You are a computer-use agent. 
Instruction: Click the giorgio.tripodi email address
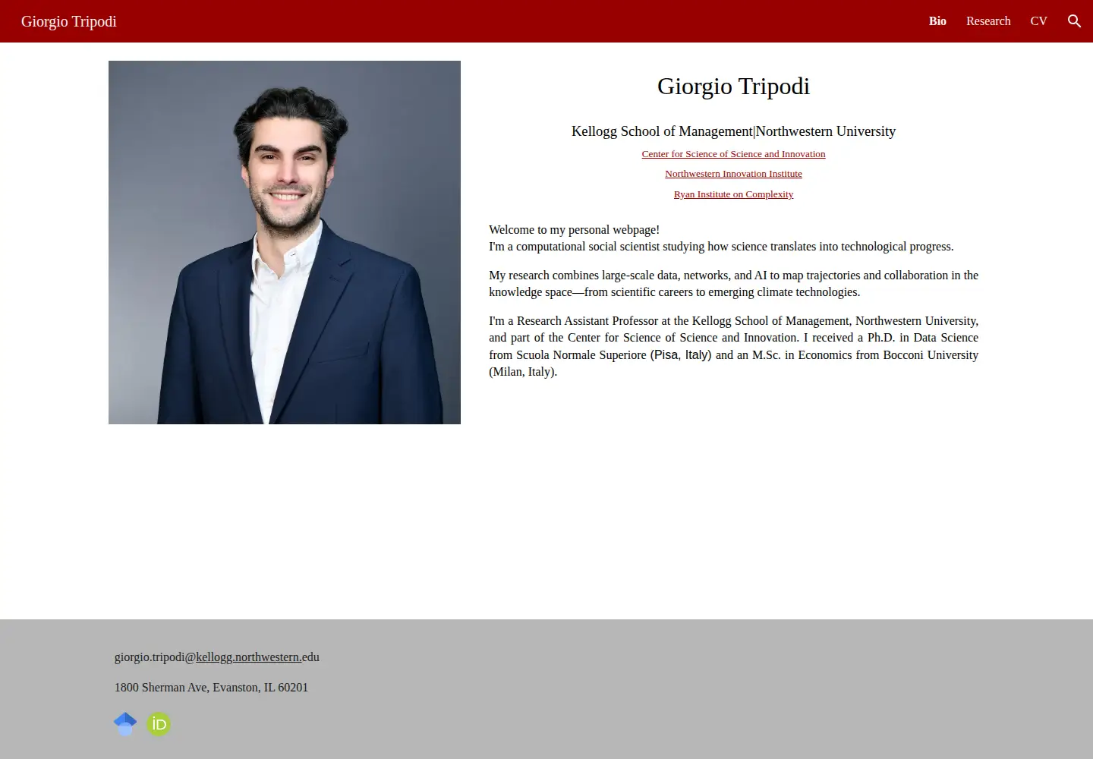[217, 657]
